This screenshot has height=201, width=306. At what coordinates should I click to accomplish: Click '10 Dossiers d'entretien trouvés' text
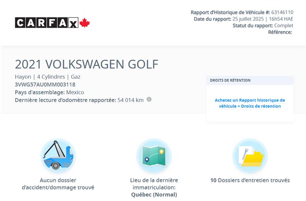(250, 180)
